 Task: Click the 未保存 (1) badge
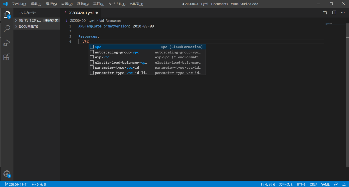pos(51,21)
